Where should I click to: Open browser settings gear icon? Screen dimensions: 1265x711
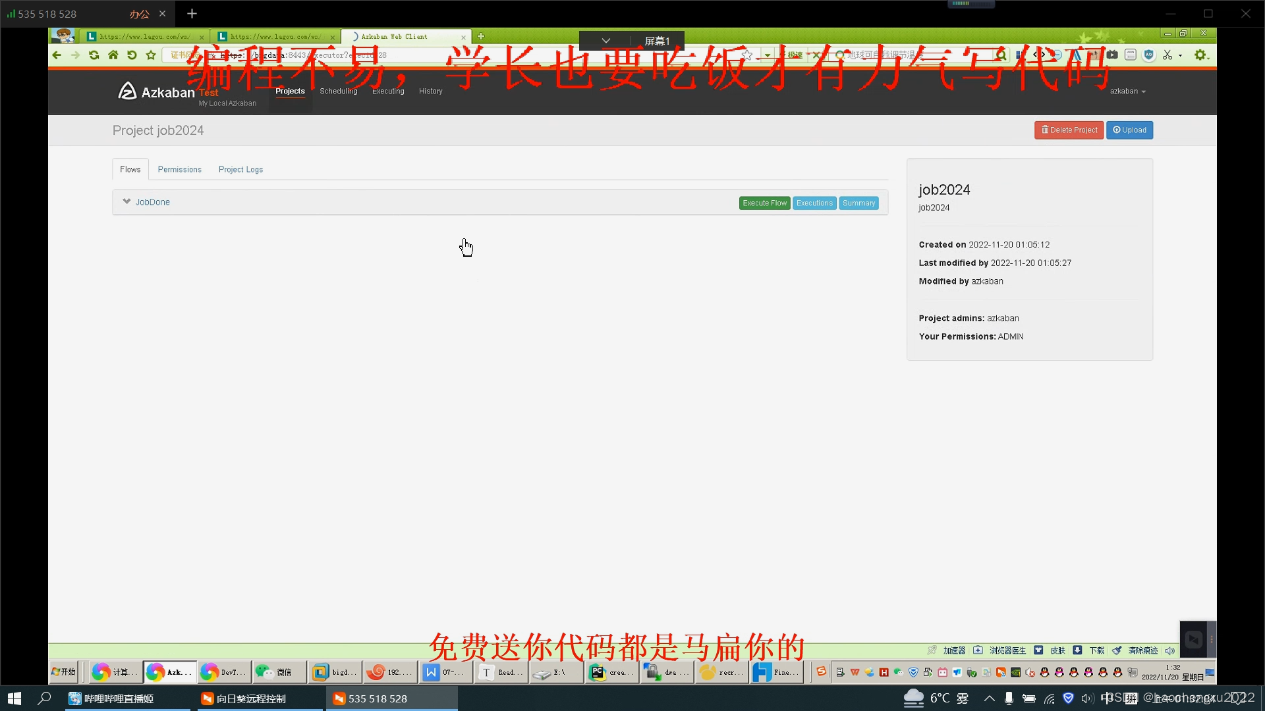pyautogui.click(x=1200, y=55)
